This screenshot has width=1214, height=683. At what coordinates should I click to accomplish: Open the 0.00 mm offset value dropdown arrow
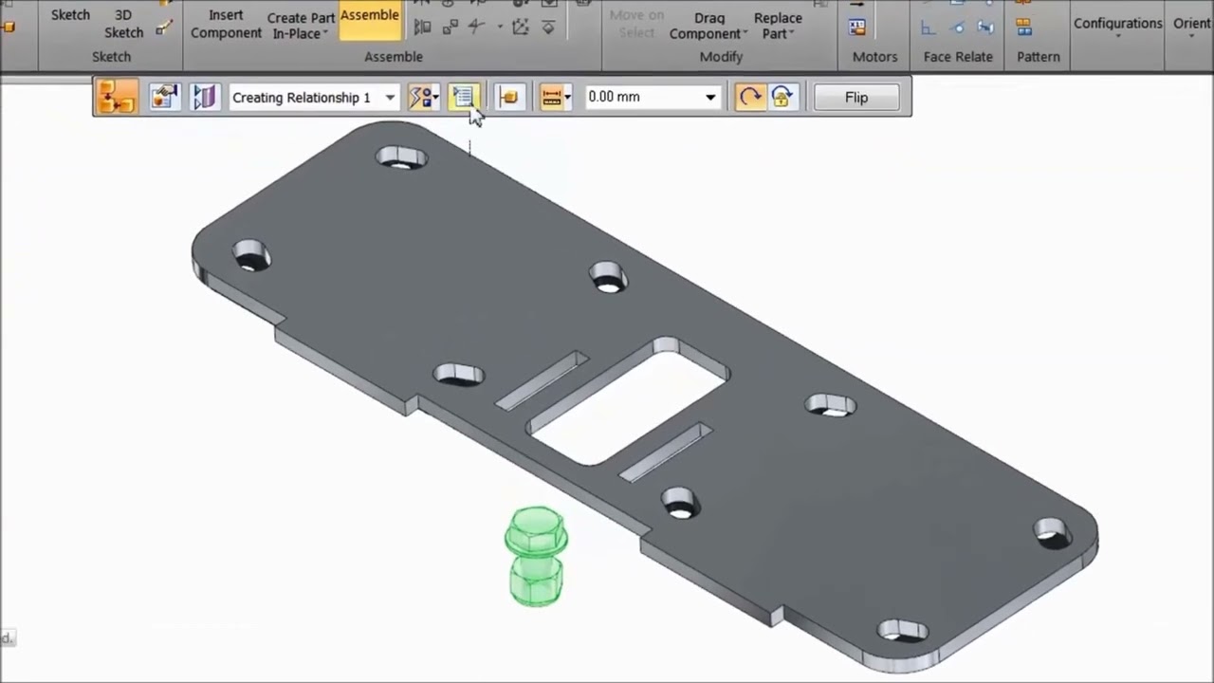[709, 98]
